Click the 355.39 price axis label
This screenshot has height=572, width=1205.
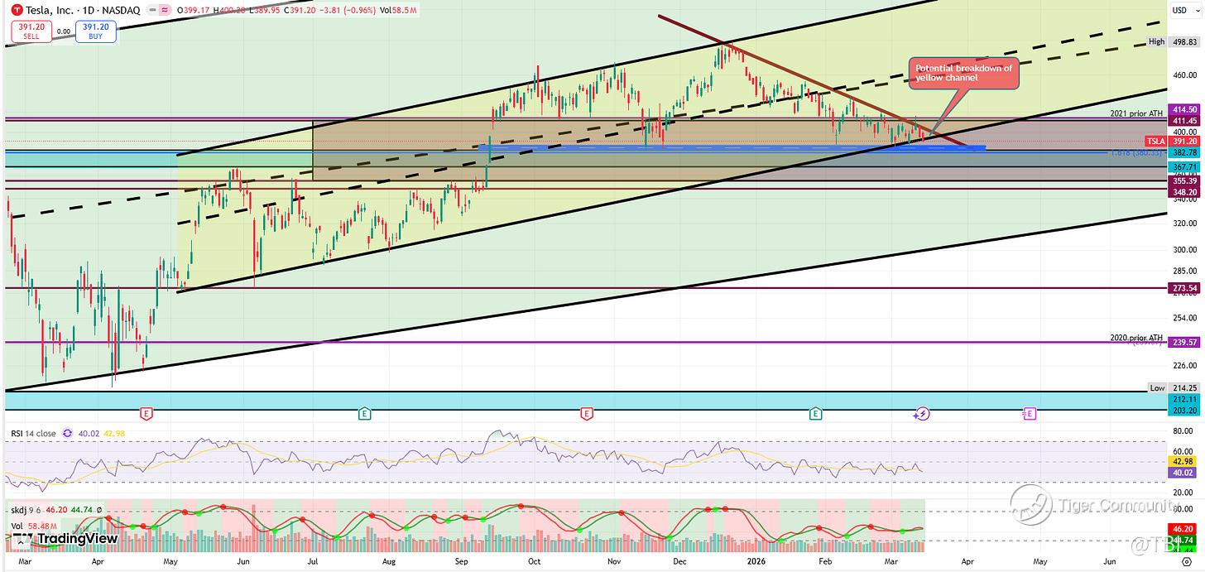[x=1183, y=180]
